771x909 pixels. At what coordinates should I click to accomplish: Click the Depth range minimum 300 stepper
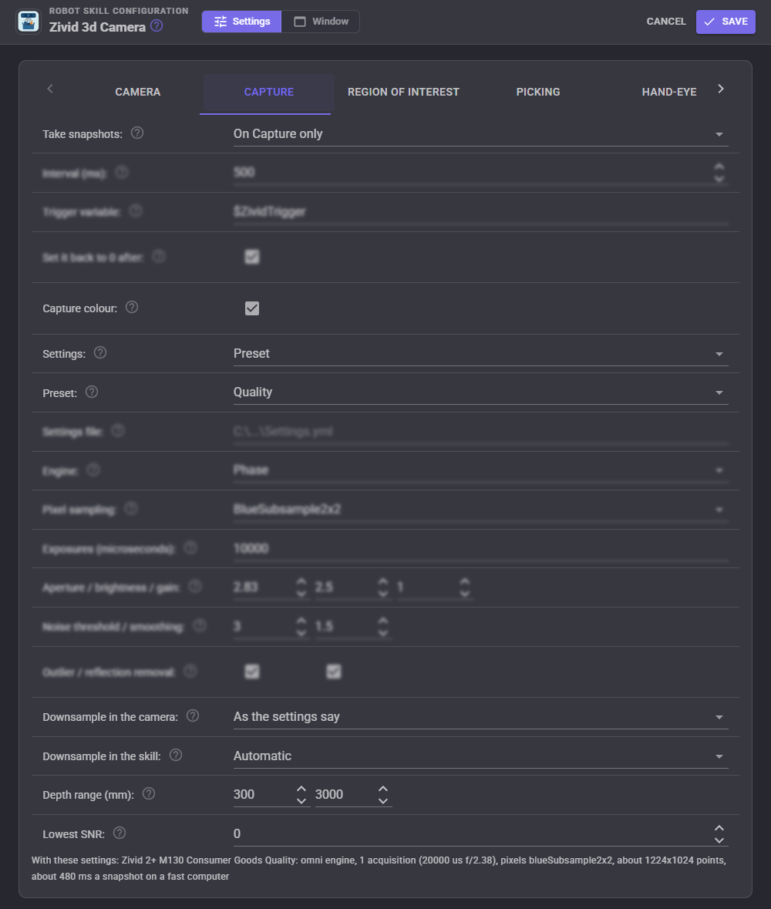pos(301,795)
